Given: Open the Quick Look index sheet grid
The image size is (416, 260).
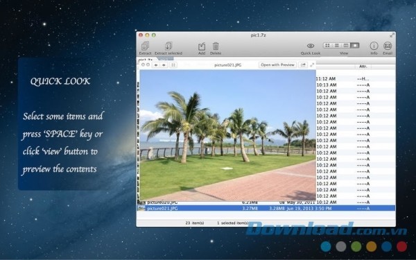Looking at the screenshot, I should [x=173, y=64].
